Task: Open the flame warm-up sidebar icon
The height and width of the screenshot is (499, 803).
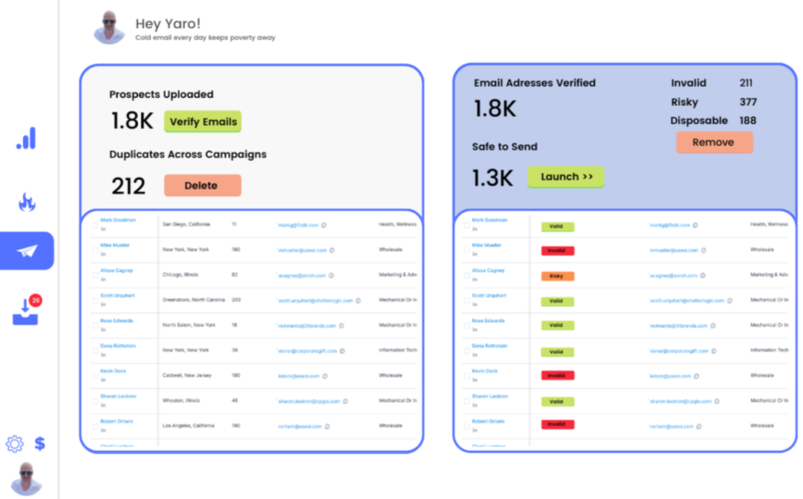Action: click(x=27, y=203)
